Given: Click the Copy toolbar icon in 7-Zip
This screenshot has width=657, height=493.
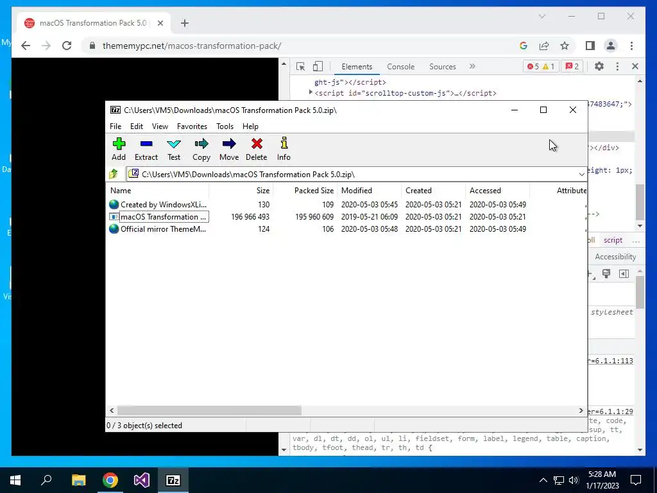Looking at the screenshot, I should pyautogui.click(x=201, y=149).
